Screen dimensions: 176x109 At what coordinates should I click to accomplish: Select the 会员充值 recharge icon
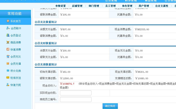coord(8,63)
